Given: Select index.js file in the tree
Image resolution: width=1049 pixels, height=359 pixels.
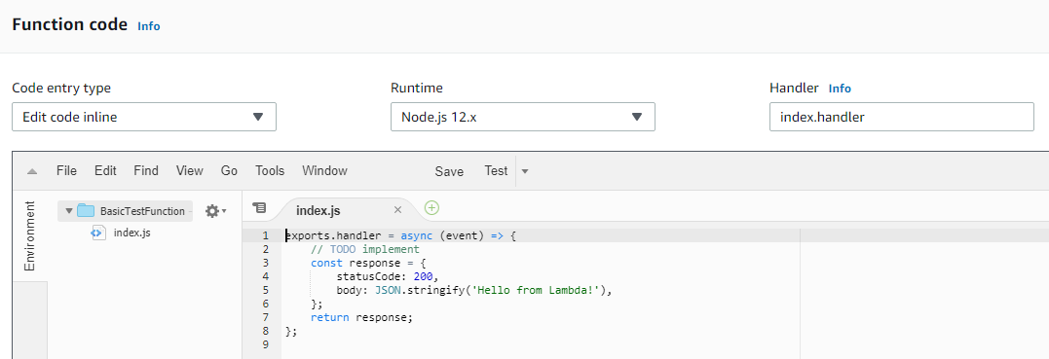Looking at the screenshot, I should point(132,233).
